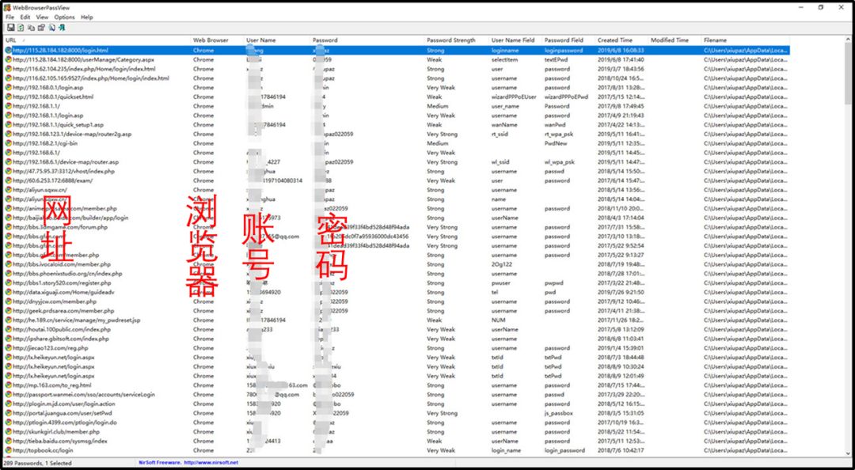Select the '2019/3/7 18:43:56' created time cell

coord(621,69)
